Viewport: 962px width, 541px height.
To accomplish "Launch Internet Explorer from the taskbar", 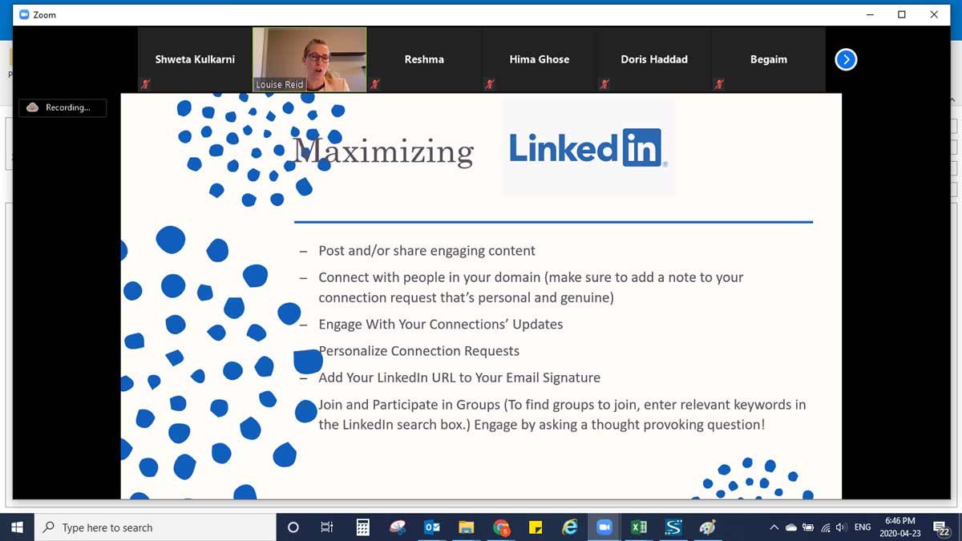I will [570, 527].
